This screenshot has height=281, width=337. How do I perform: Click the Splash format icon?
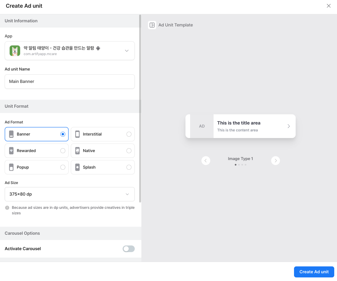[x=77, y=167]
